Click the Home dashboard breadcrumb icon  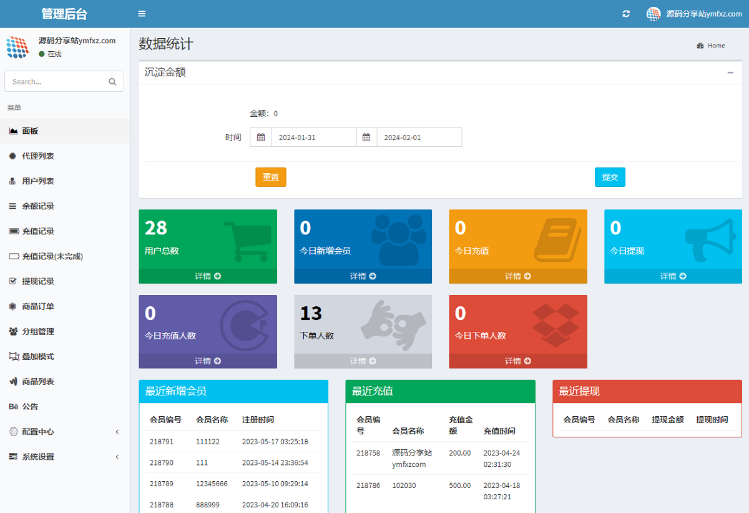coord(700,46)
